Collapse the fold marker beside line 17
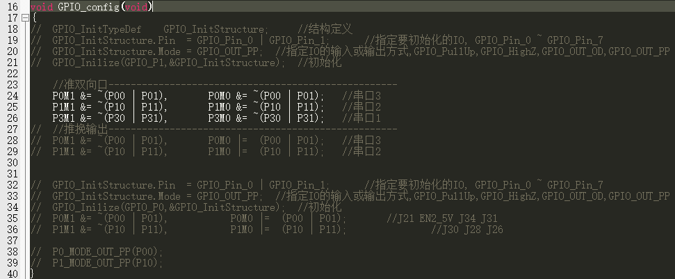The image size is (675, 279). pyautogui.click(x=25, y=18)
